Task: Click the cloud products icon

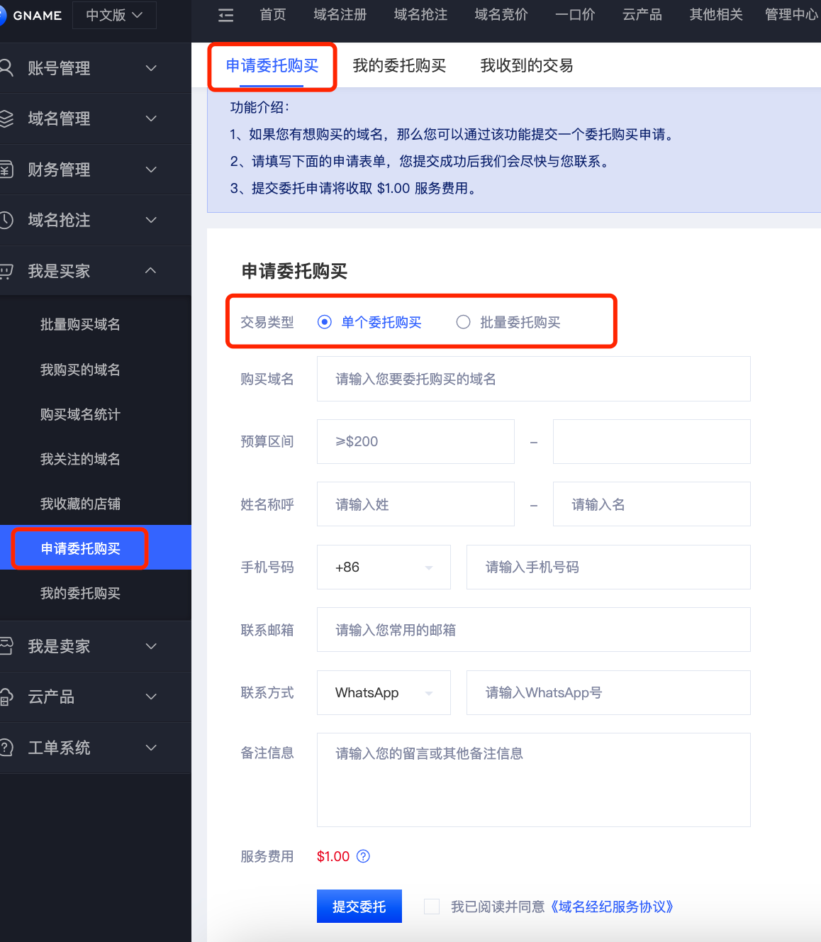Action: 6,697
